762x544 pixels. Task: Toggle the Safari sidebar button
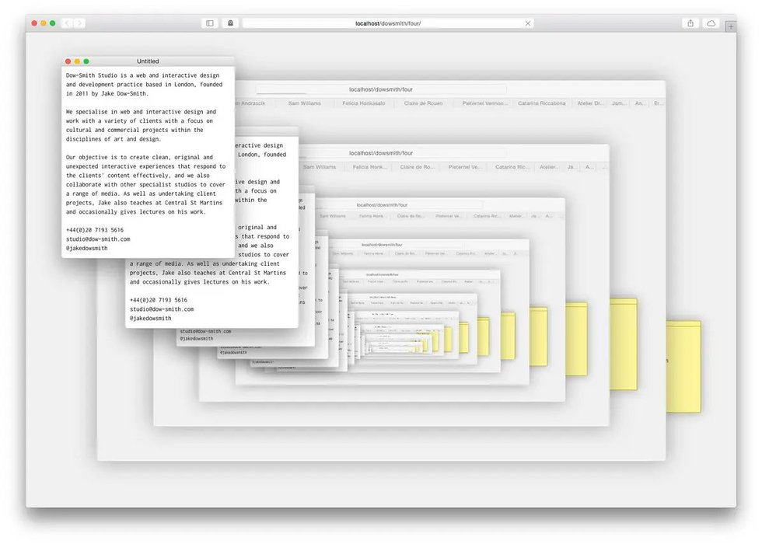pyautogui.click(x=210, y=23)
